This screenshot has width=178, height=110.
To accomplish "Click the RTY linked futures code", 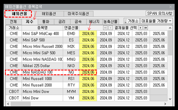I will point(71,85).
